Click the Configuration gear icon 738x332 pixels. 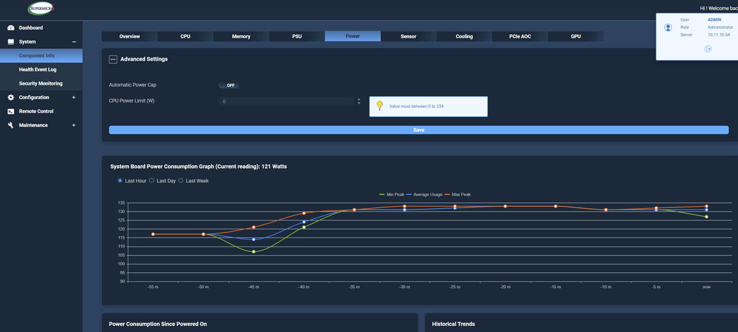10,98
